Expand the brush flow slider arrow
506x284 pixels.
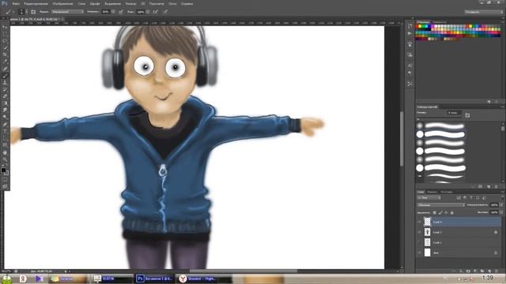coord(148,12)
